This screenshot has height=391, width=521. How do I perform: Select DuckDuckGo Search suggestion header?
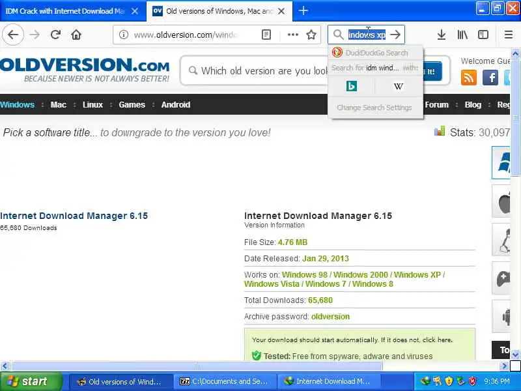tap(376, 53)
